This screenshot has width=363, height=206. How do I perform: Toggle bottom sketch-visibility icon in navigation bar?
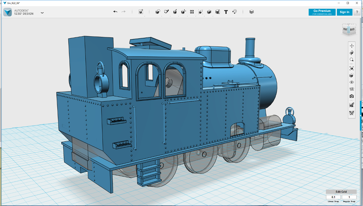click(x=352, y=113)
